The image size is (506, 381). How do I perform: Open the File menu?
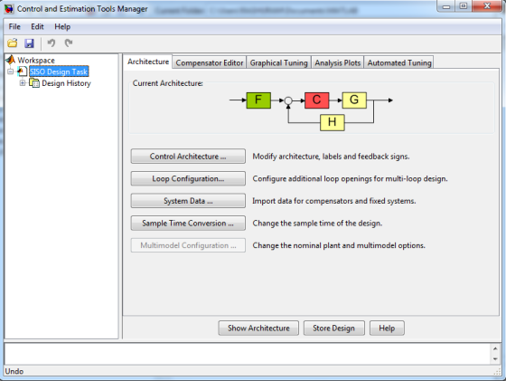coord(14,26)
